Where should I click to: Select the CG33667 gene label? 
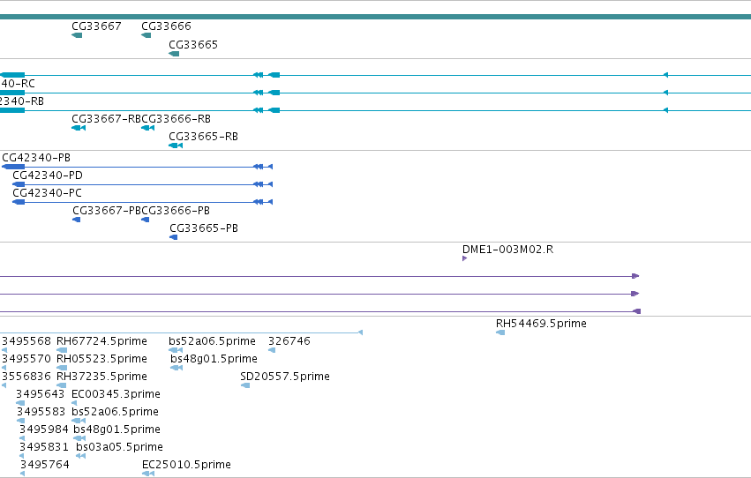96,26
